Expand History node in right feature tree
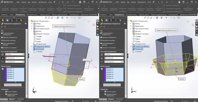This screenshot has height=102, width=198. 131,24
